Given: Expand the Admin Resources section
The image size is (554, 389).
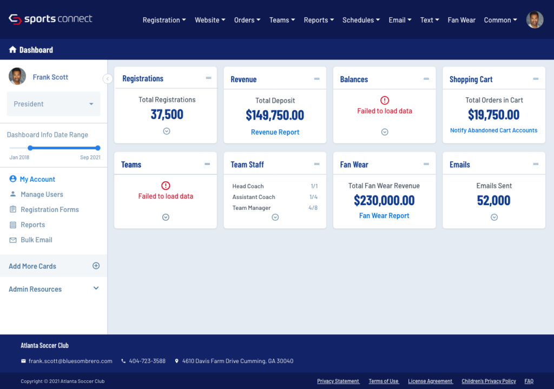Looking at the screenshot, I should [96, 289].
